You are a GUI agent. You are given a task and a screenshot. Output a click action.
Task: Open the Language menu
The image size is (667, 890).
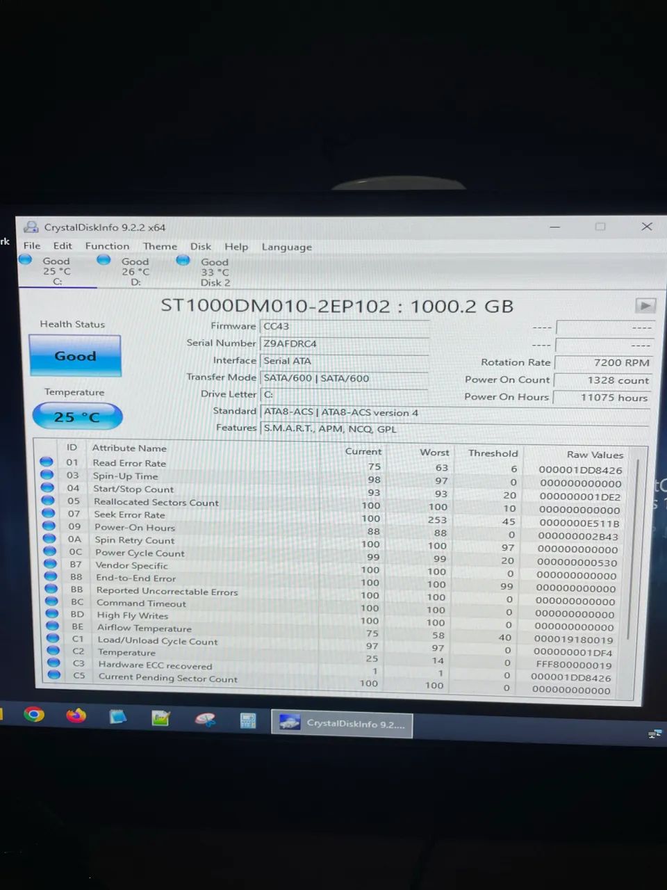286,247
